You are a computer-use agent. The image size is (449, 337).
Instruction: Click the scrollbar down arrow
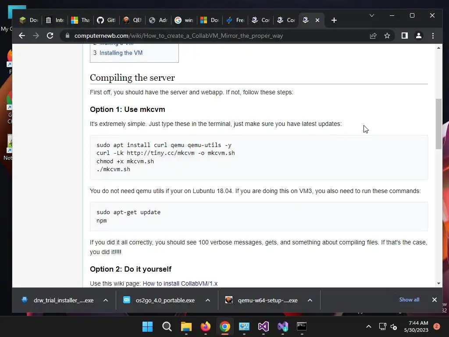438,283
